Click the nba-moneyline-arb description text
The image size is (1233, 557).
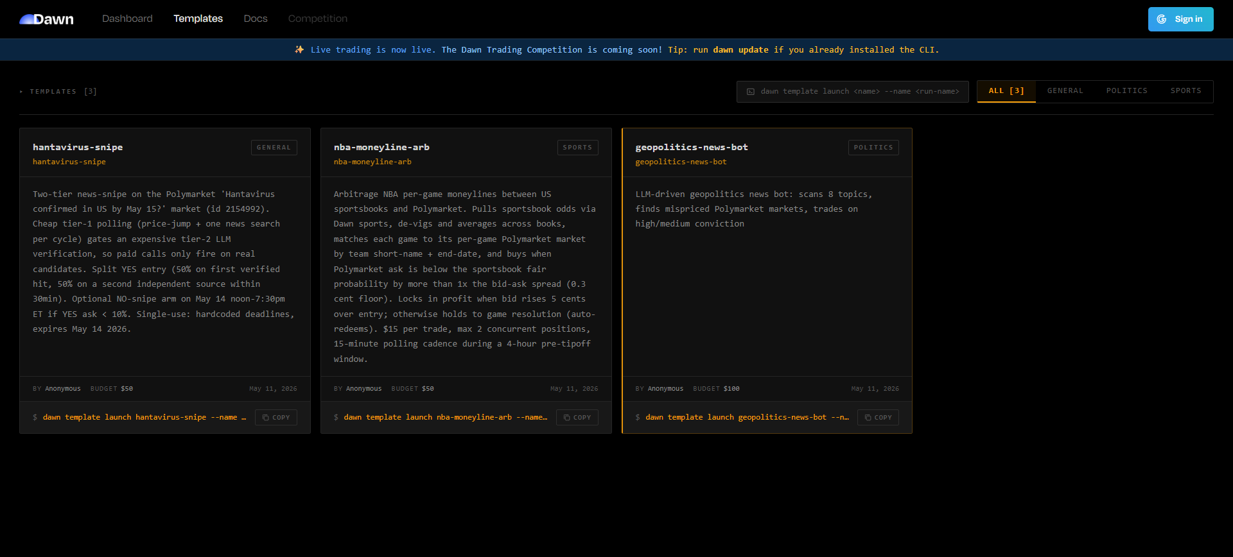tap(465, 277)
